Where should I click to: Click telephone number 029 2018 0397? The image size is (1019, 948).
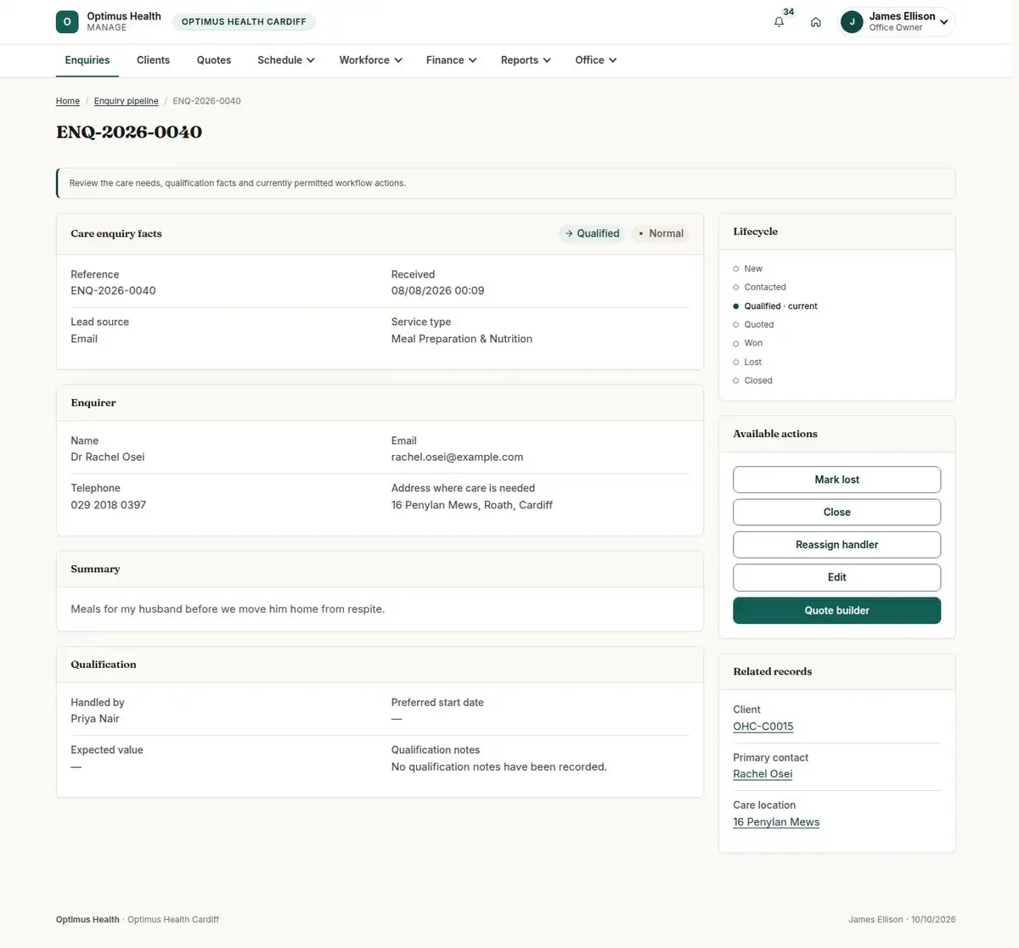pos(109,505)
